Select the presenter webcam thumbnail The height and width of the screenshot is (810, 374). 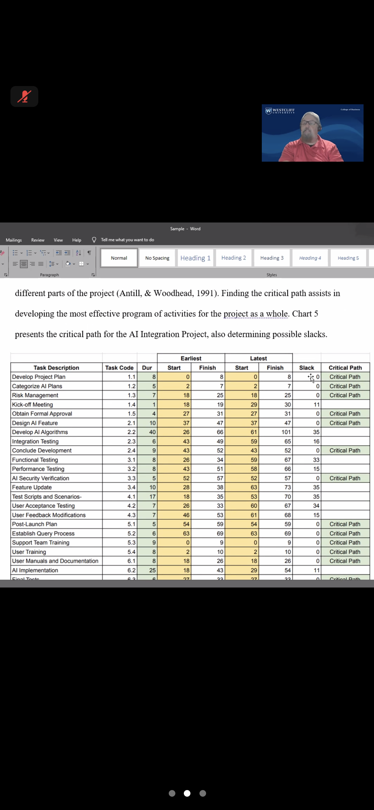(x=313, y=133)
